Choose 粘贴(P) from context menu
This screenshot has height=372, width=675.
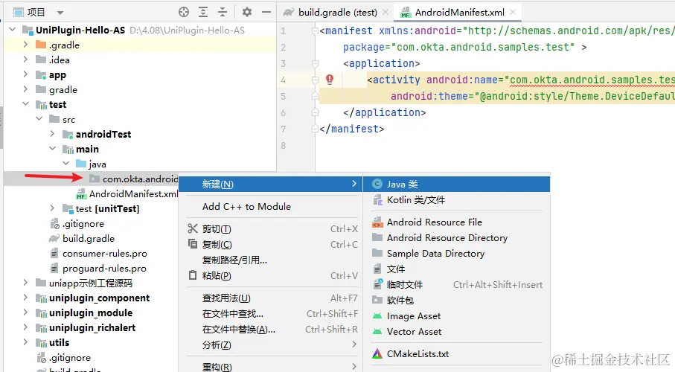(271, 275)
